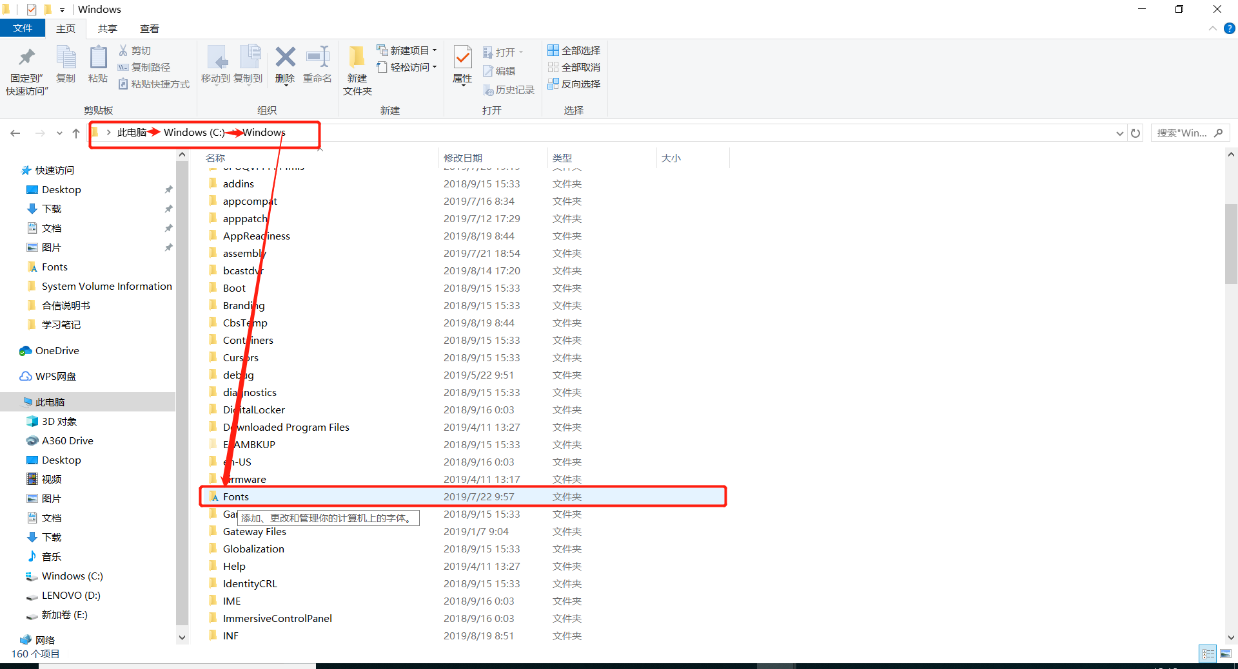Select 3D 对象 in navigation pane
This screenshot has width=1238, height=669.
[x=59, y=421]
